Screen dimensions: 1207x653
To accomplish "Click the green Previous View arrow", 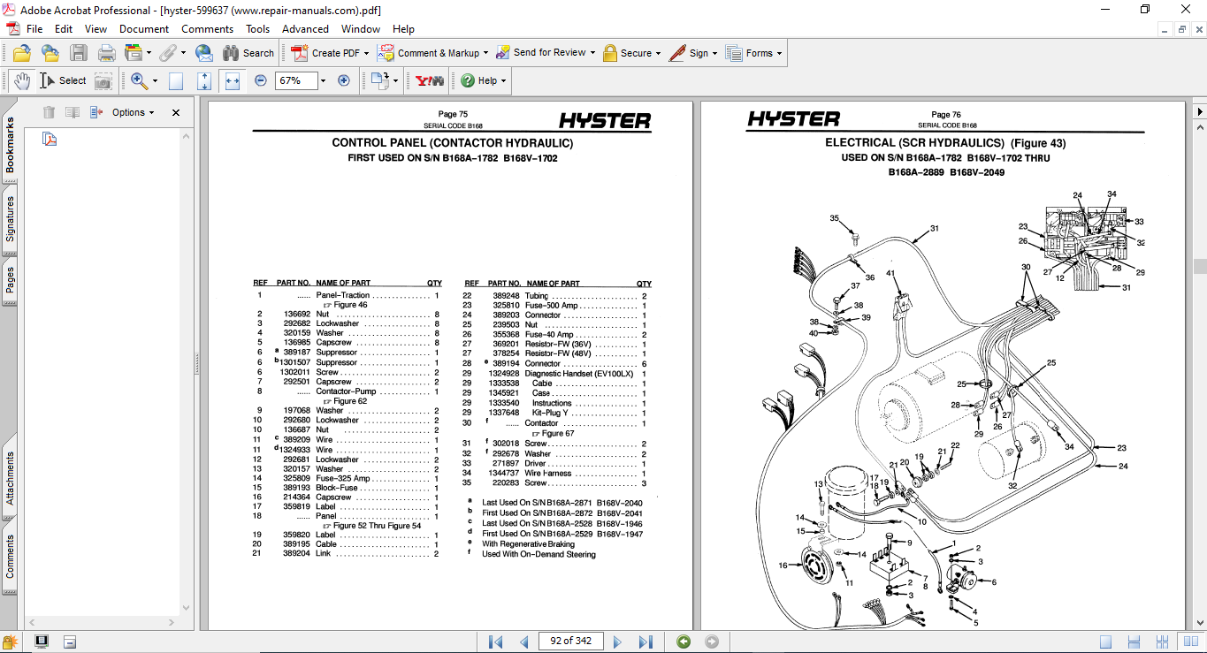I will tap(684, 642).
